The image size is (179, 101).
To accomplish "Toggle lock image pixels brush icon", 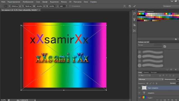I will pos(150,83).
